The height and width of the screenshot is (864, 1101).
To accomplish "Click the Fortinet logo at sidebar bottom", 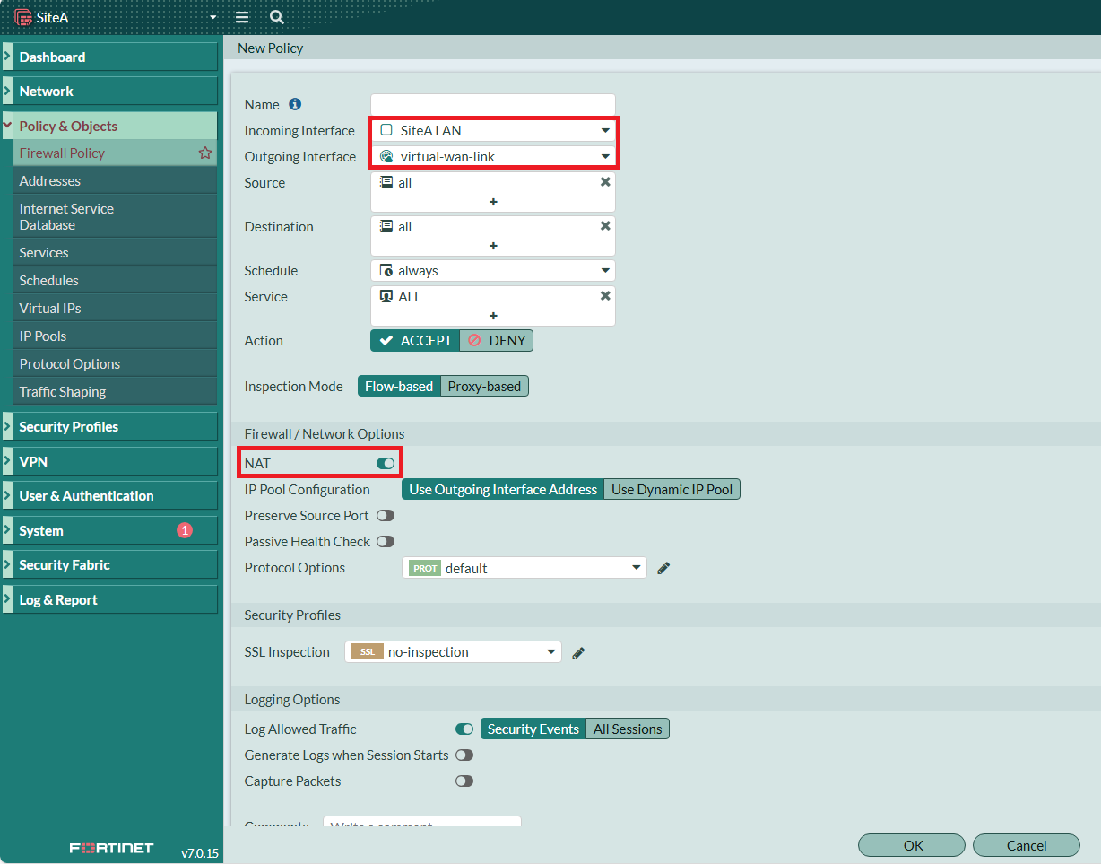I will (112, 848).
